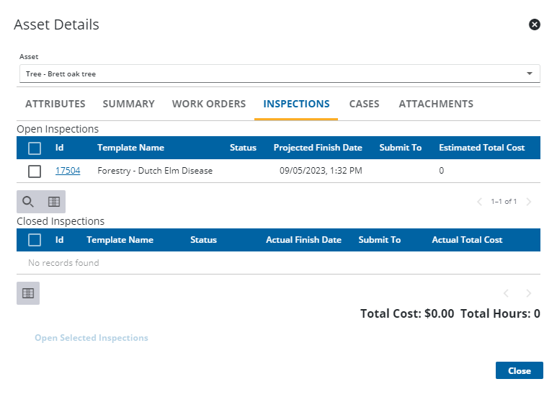The image size is (557, 397).
Task: Go to next page of Open Inspections
Action: (529, 202)
